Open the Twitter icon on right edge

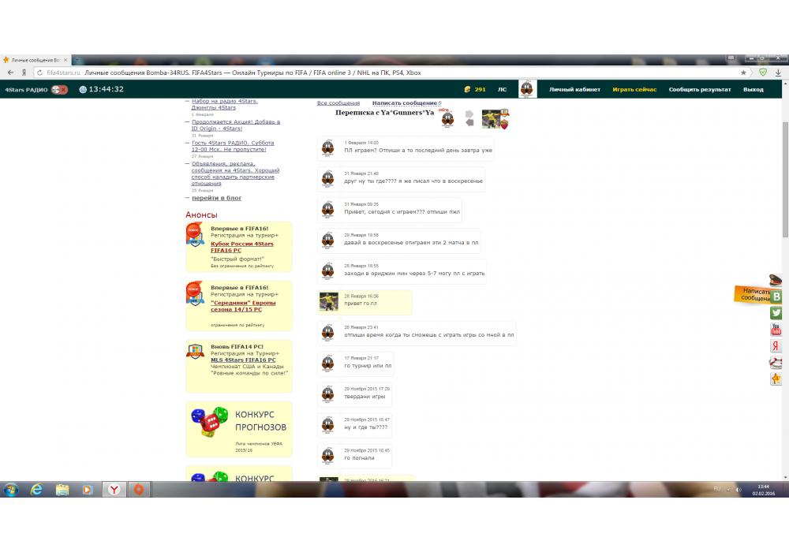[x=776, y=313]
